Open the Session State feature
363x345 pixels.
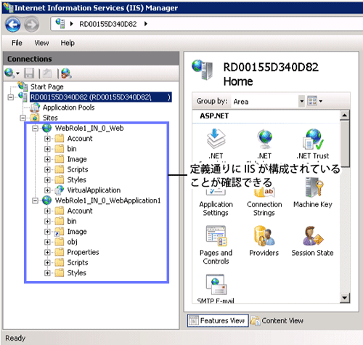pos(312,241)
